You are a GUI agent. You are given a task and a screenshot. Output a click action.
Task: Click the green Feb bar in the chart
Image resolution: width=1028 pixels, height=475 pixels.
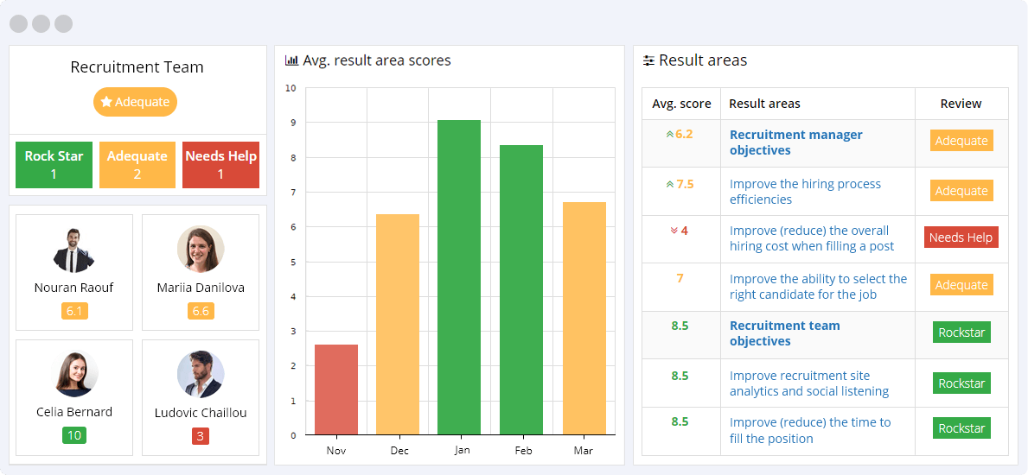click(x=521, y=290)
